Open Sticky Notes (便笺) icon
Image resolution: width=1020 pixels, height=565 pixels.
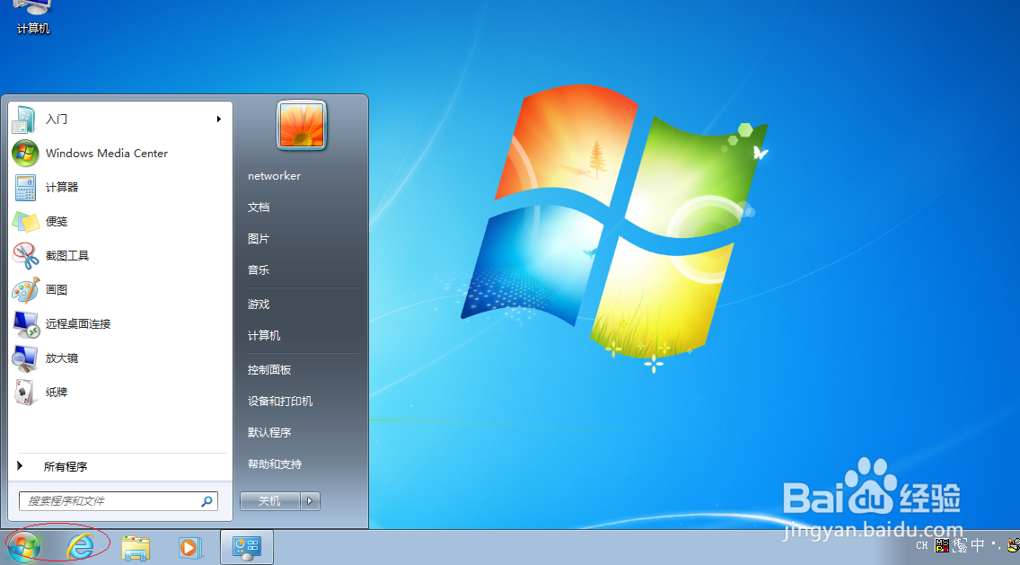click(25, 222)
